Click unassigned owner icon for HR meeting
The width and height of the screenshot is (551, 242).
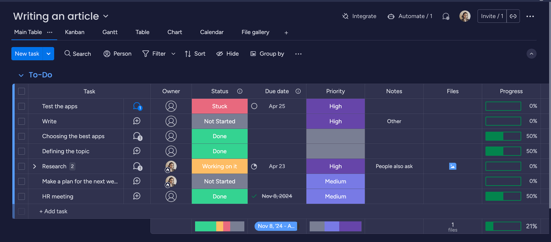(x=171, y=197)
